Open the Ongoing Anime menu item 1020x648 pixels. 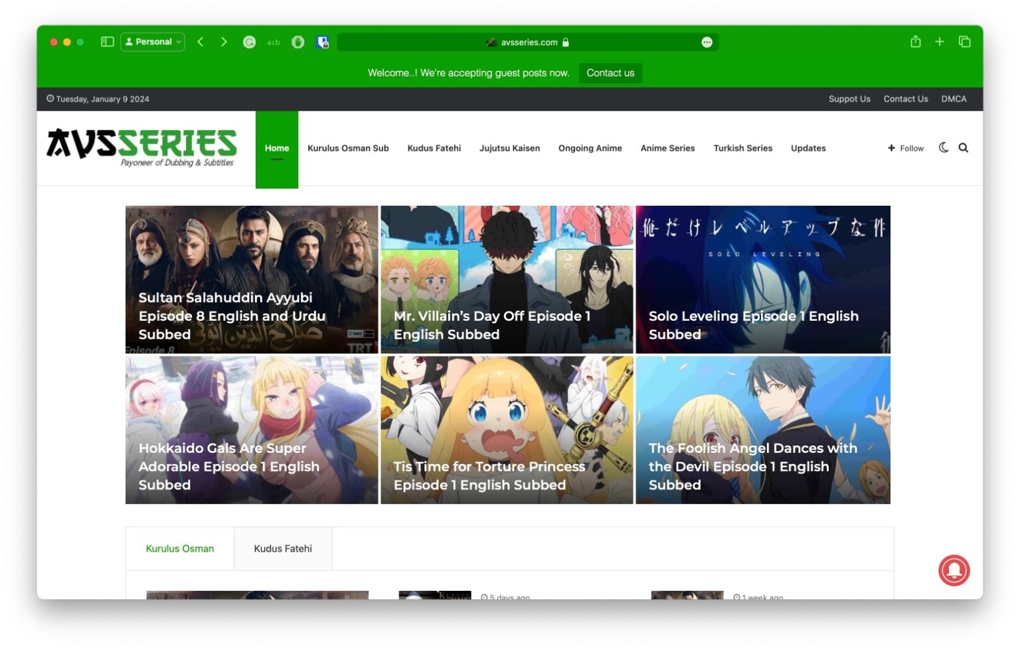tap(590, 148)
